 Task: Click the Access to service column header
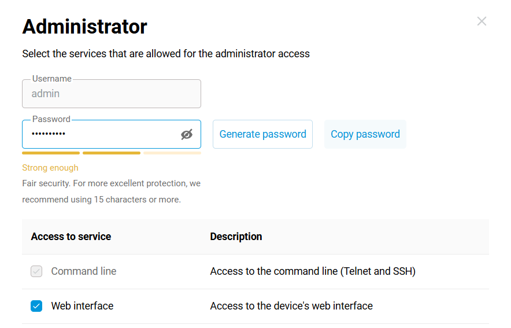pos(71,237)
